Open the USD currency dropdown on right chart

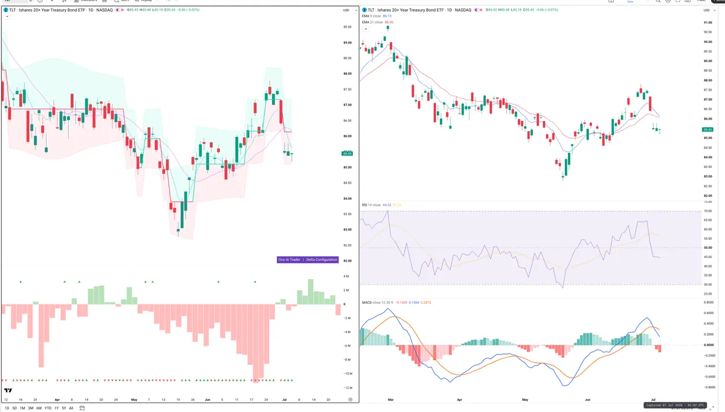coord(708,10)
